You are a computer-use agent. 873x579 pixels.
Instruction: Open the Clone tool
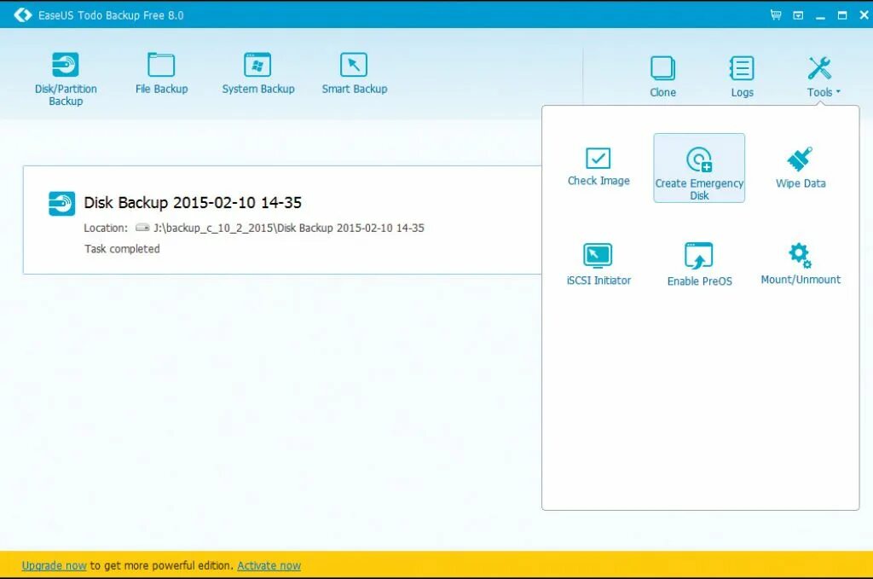point(662,77)
